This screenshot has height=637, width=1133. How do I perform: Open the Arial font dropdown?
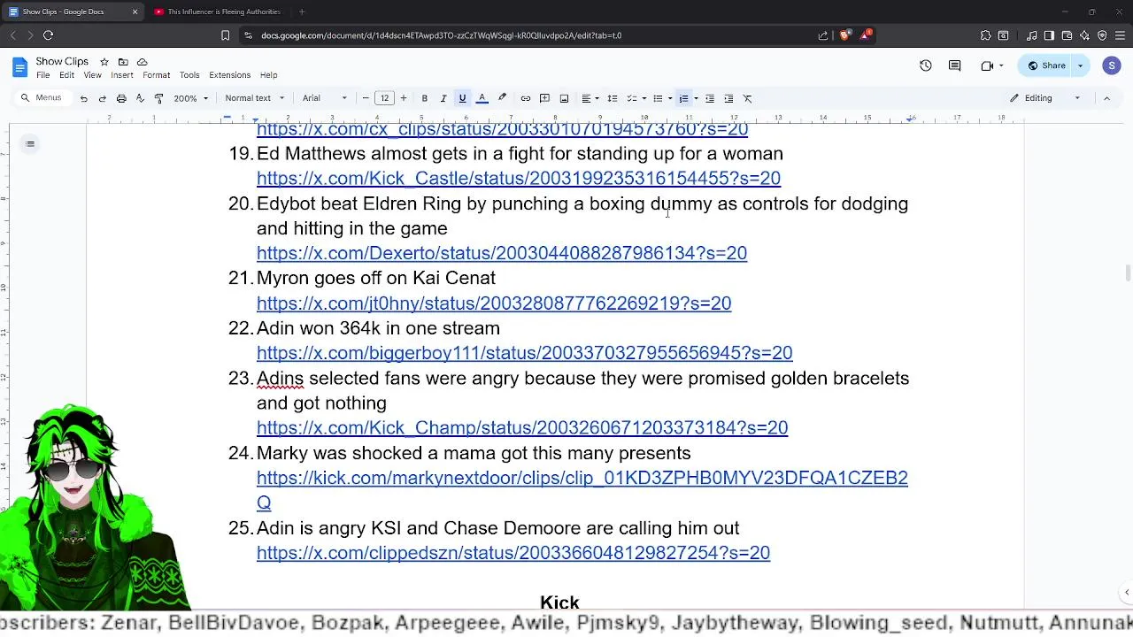coord(325,98)
